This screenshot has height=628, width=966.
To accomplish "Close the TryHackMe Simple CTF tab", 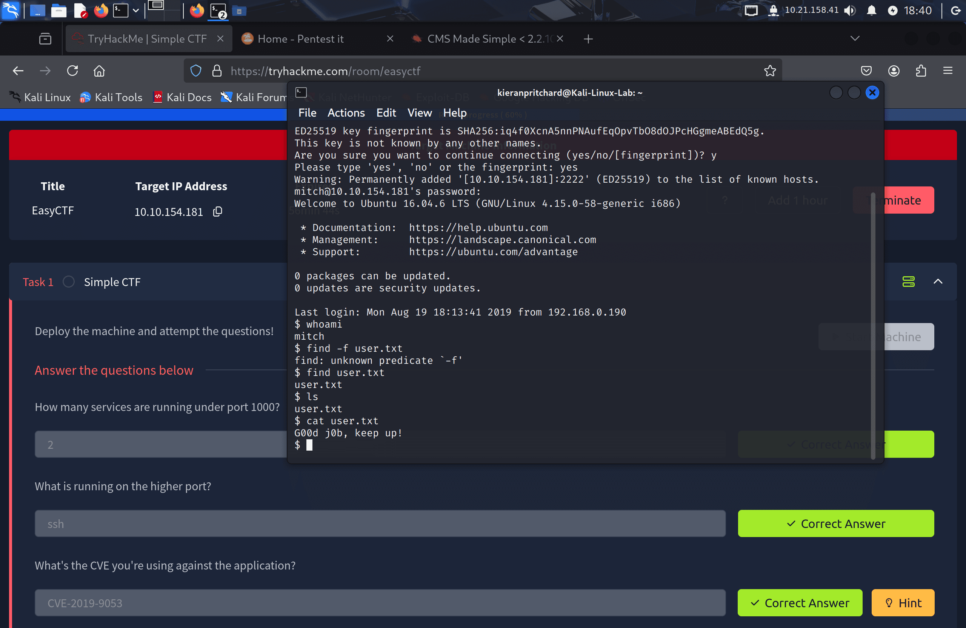I will (x=220, y=38).
